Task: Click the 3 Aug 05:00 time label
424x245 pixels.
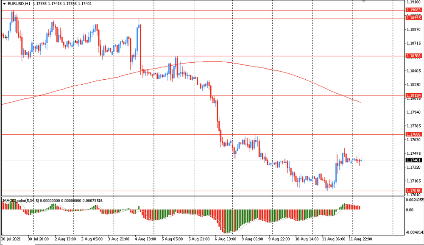Action: 92,239
